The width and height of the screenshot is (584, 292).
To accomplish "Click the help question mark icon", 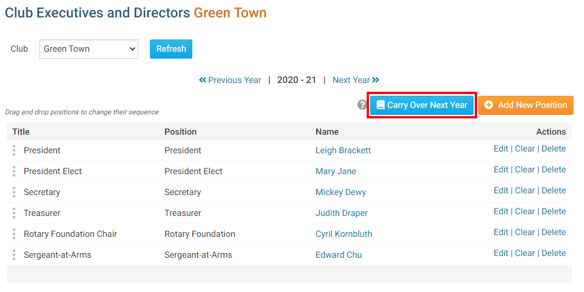I will 362,105.
